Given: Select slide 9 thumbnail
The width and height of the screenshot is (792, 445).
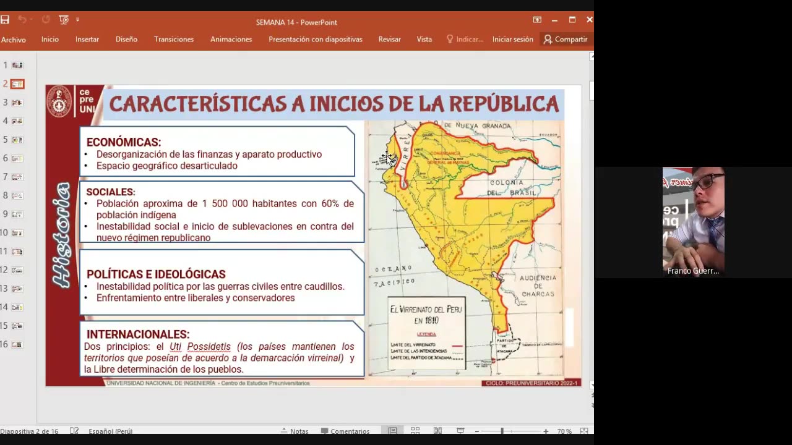Looking at the screenshot, I should (17, 214).
